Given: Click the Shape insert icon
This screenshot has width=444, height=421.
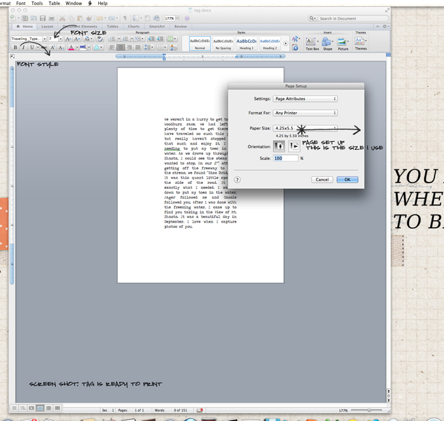Looking at the screenshot, I should 327,42.
